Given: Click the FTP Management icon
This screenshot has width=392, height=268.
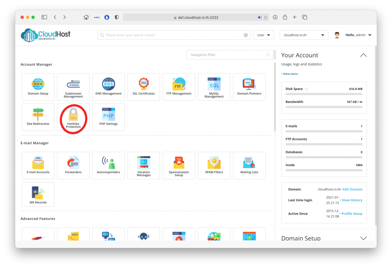Looking at the screenshot, I should point(179,87).
